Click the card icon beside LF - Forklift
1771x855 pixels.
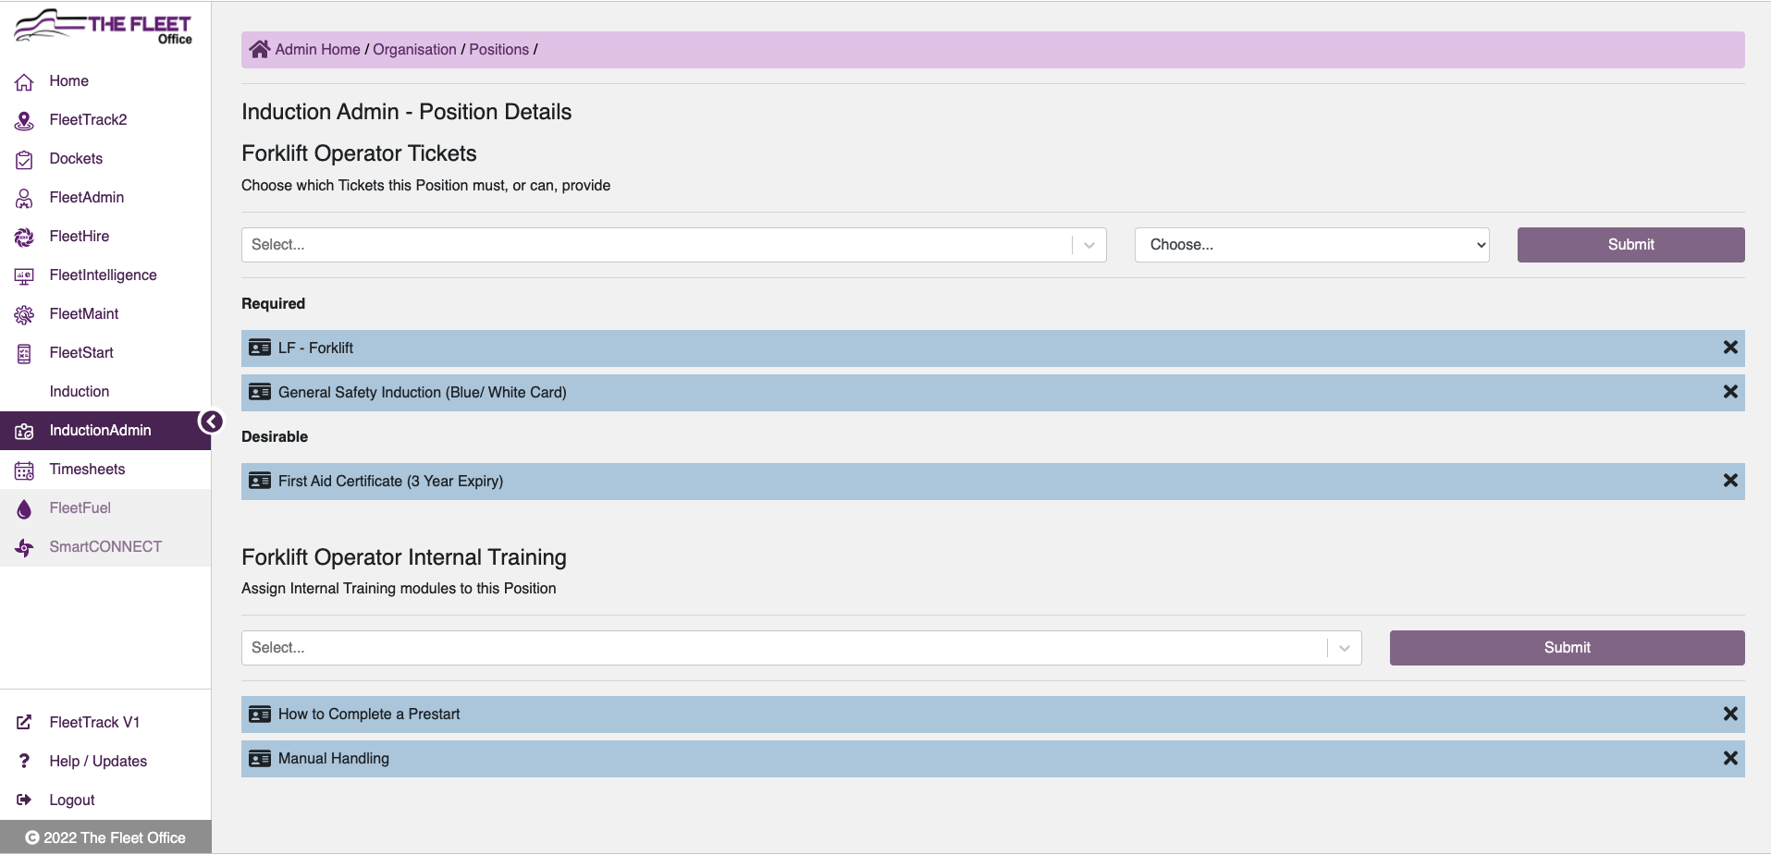pyautogui.click(x=260, y=348)
